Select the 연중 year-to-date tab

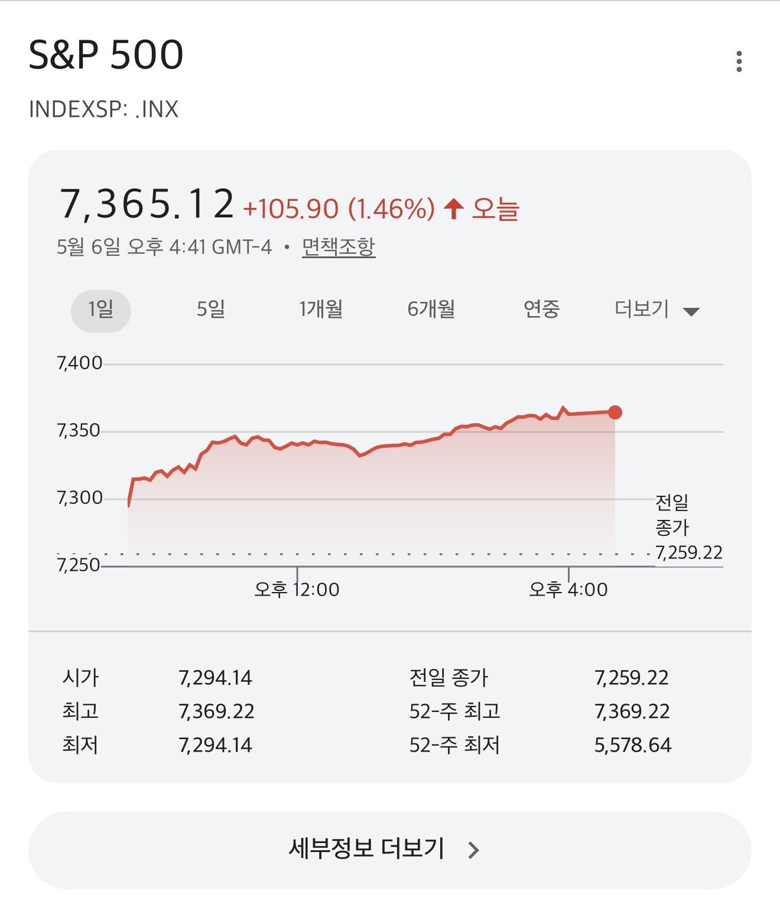(541, 309)
